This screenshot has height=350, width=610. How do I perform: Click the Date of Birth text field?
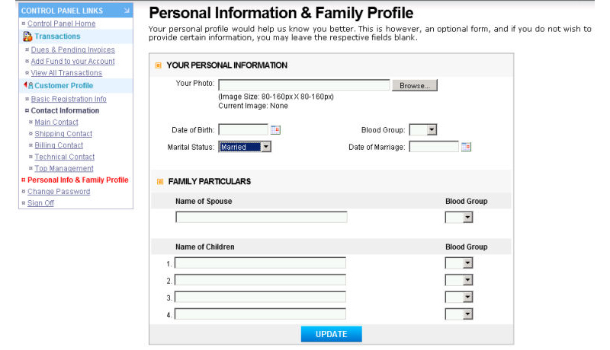click(x=243, y=129)
